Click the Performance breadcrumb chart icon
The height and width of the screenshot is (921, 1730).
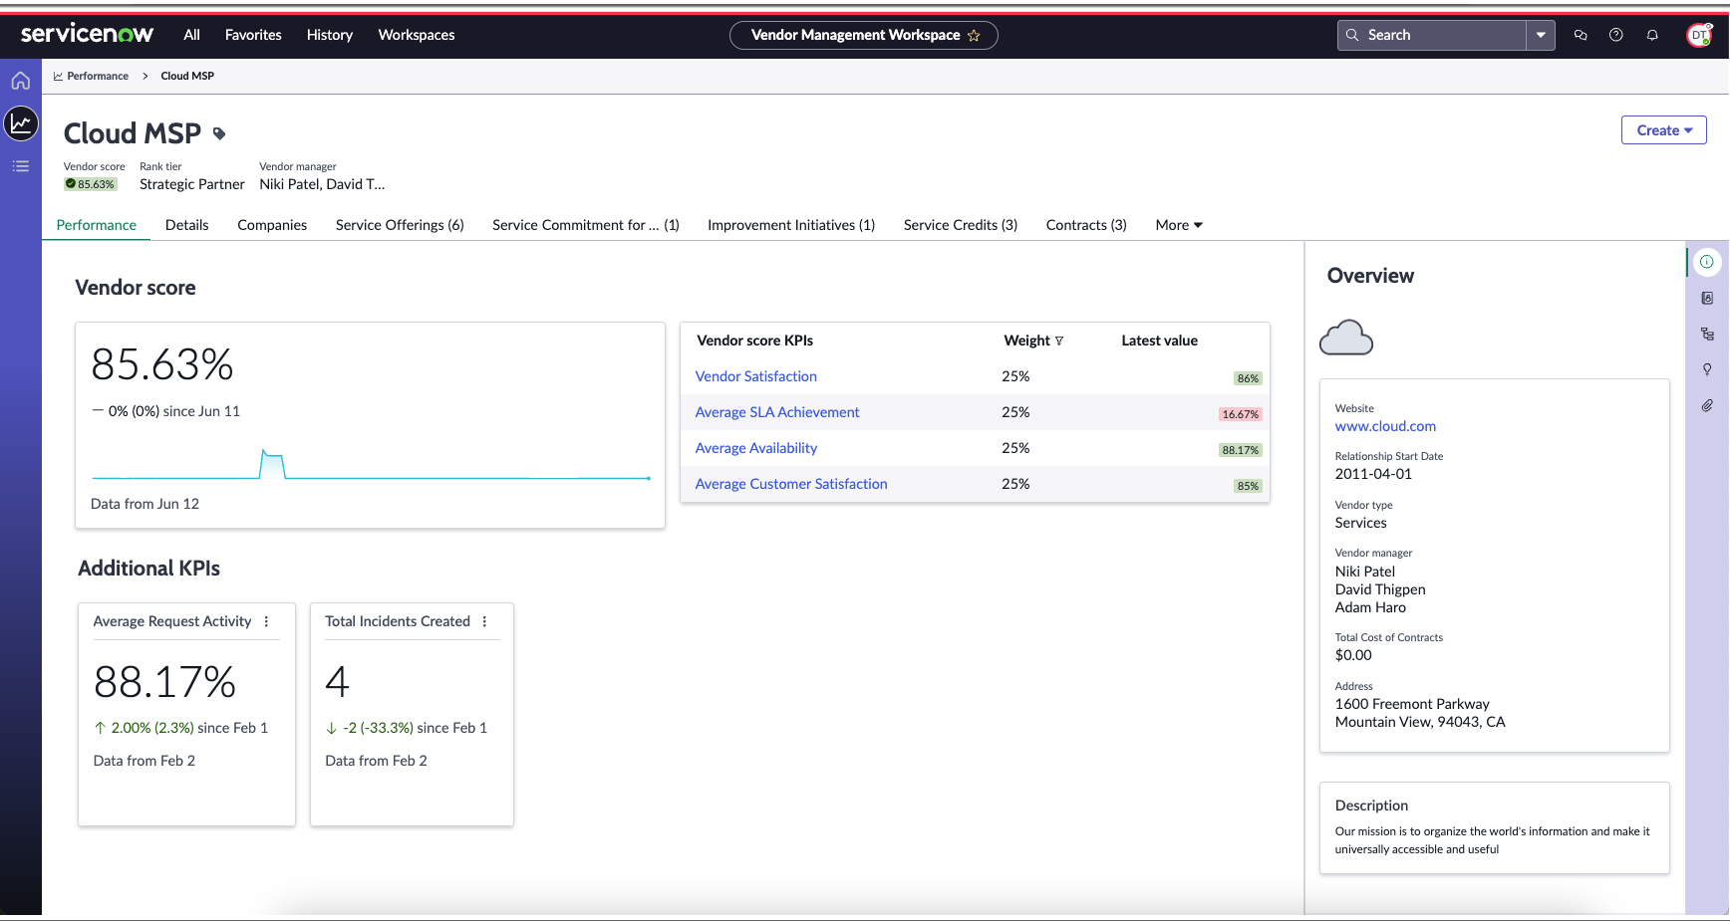point(58,77)
